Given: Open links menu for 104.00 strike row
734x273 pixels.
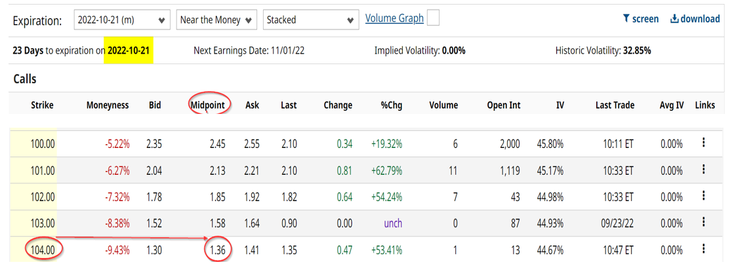Looking at the screenshot, I should [x=703, y=248].
